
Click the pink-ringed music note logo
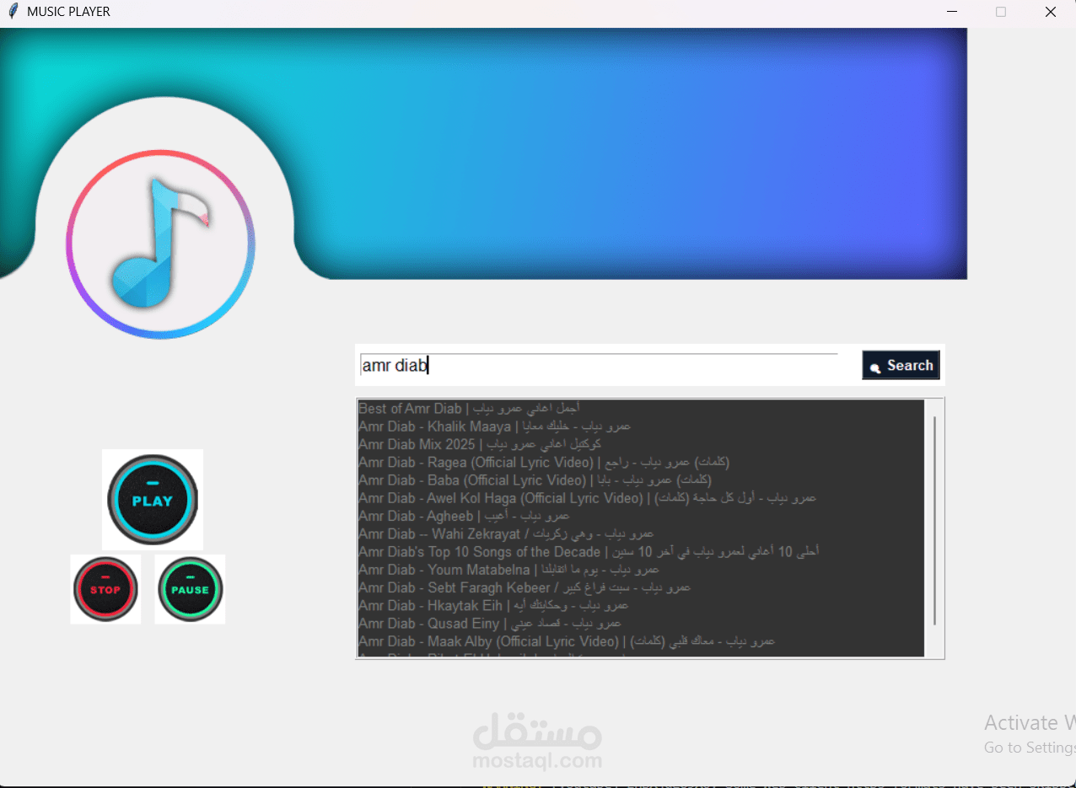[160, 244]
